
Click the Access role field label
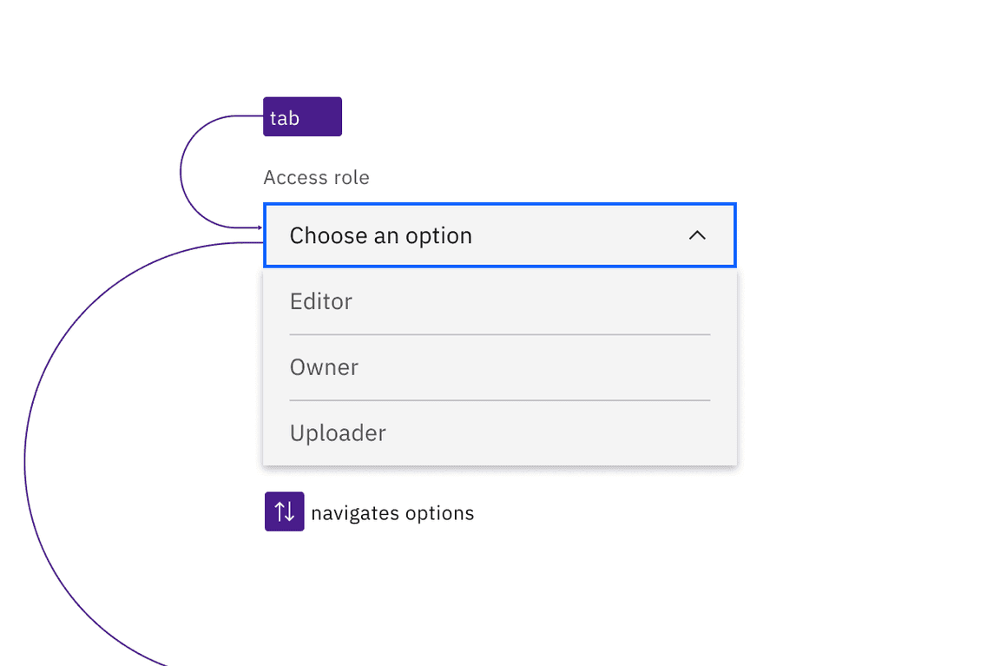[x=316, y=177]
